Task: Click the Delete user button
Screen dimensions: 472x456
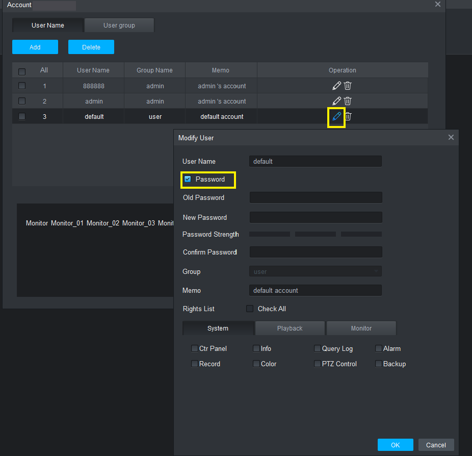Action: tap(91, 47)
